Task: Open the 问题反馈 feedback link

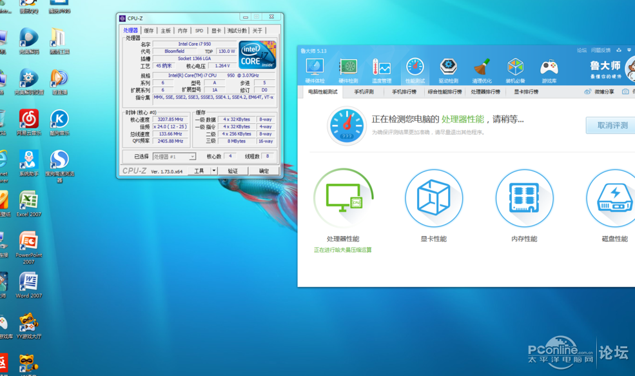Action: [x=601, y=50]
